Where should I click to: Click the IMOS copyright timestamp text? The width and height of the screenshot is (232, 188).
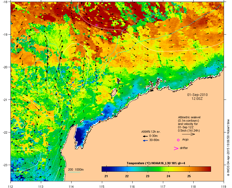[228, 148]
